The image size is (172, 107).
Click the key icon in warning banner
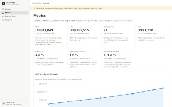coord(34,8)
